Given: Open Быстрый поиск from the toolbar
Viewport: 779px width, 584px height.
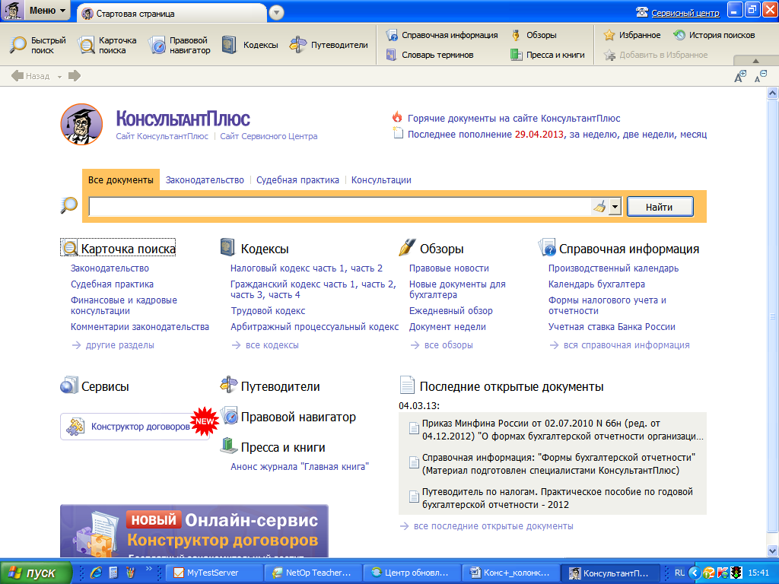Looking at the screenshot, I should 38,45.
